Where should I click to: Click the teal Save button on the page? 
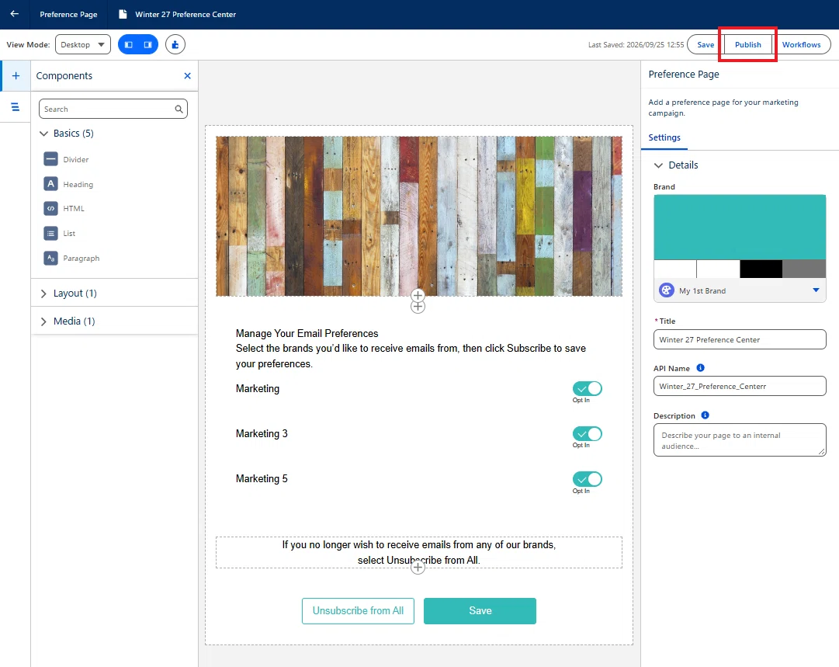click(480, 611)
